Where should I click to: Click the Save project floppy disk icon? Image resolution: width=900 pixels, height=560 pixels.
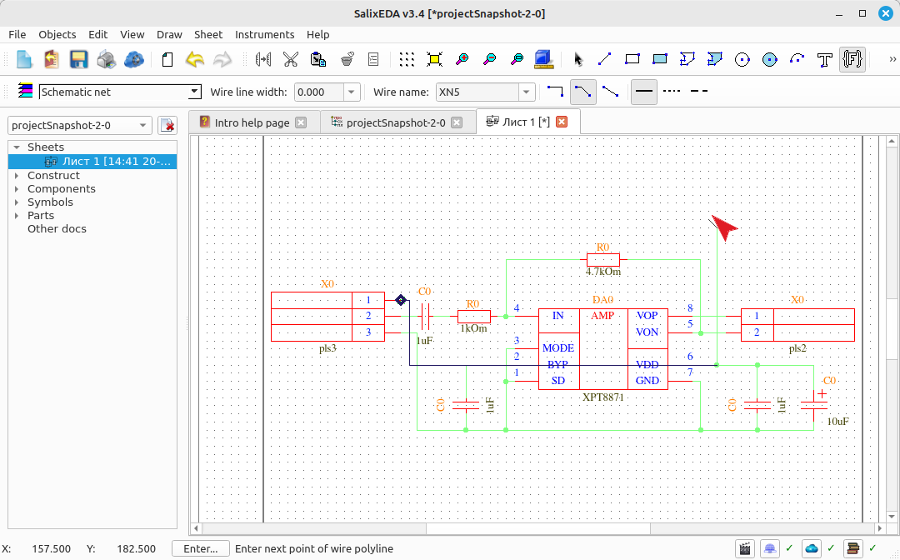[x=78, y=59]
